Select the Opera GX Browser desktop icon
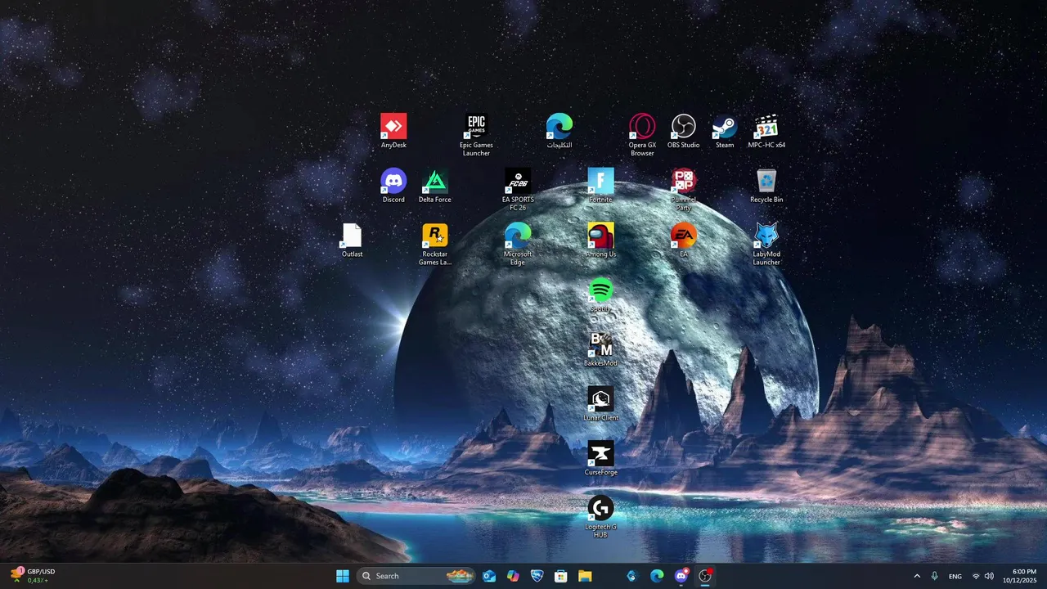Image resolution: width=1047 pixels, height=589 pixels. [x=642, y=135]
